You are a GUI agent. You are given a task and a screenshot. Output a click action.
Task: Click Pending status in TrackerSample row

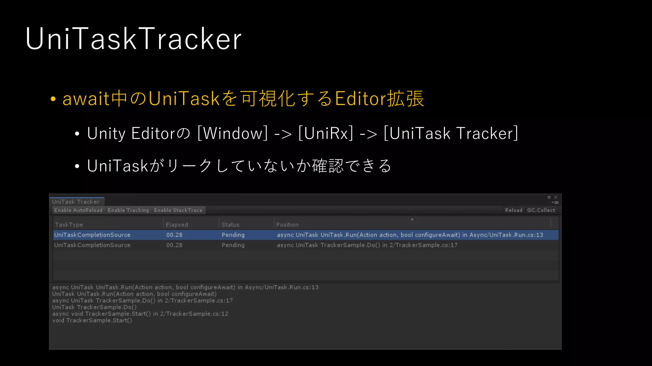click(x=233, y=245)
